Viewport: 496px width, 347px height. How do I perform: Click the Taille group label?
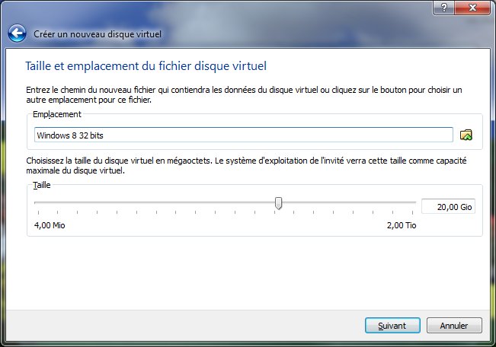41,185
